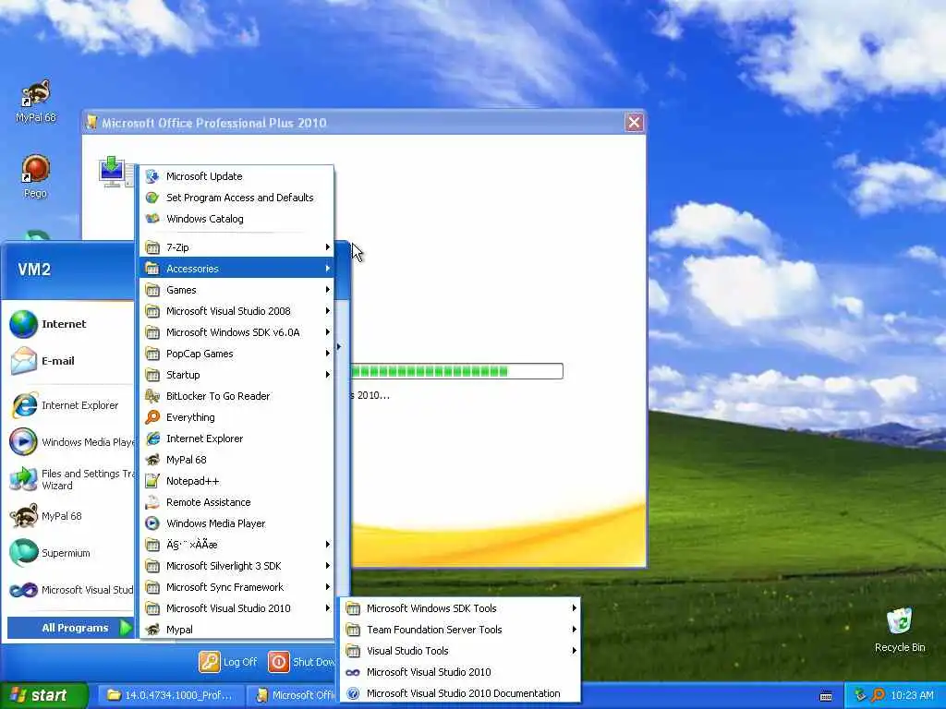
Task: Expand PopCap Games submenu arrow
Action: pos(328,354)
